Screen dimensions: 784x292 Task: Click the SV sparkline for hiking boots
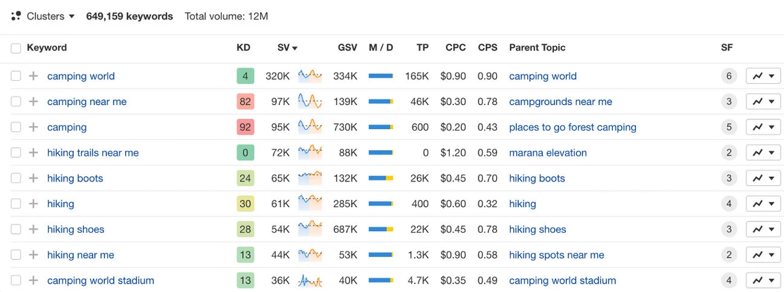click(310, 178)
